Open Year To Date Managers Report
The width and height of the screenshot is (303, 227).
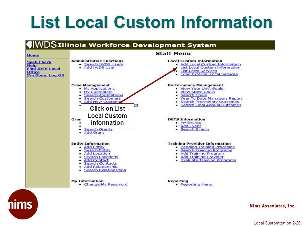click(211, 98)
